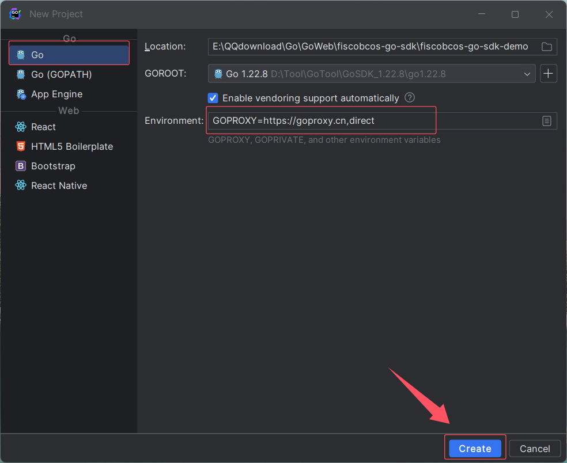Click the Environment label
Viewport: 567px width, 463px height.
[174, 121]
